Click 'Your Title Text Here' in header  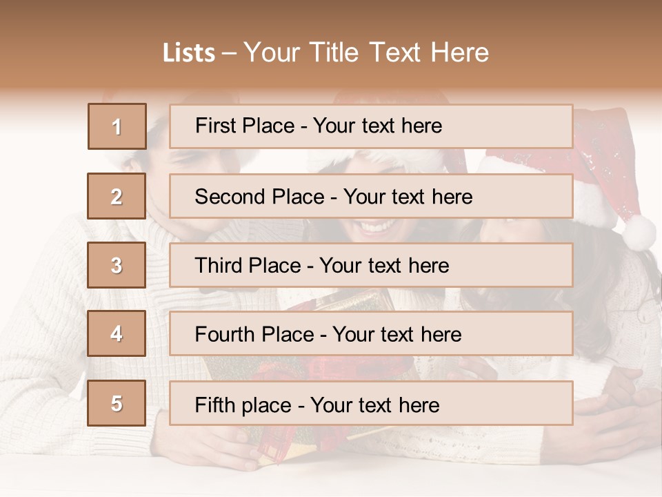(x=366, y=52)
